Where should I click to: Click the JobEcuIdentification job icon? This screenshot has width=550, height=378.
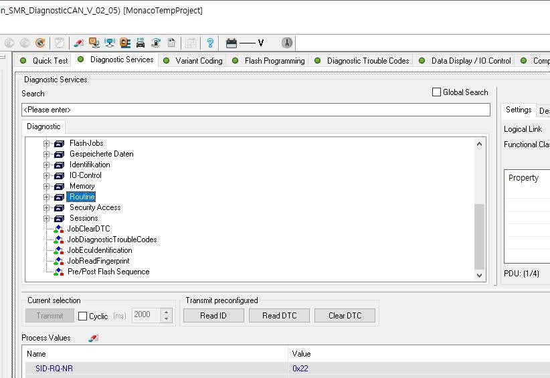58,250
